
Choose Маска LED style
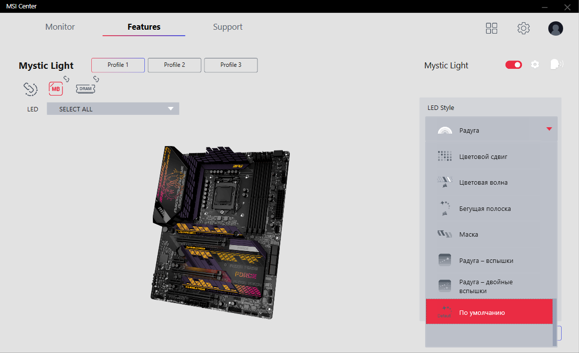pyautogui.click(x=489, y=234)
